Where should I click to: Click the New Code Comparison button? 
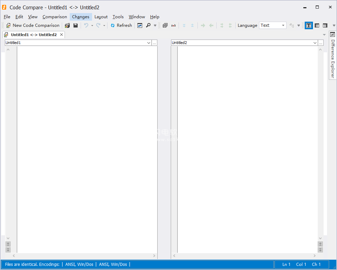33,25
